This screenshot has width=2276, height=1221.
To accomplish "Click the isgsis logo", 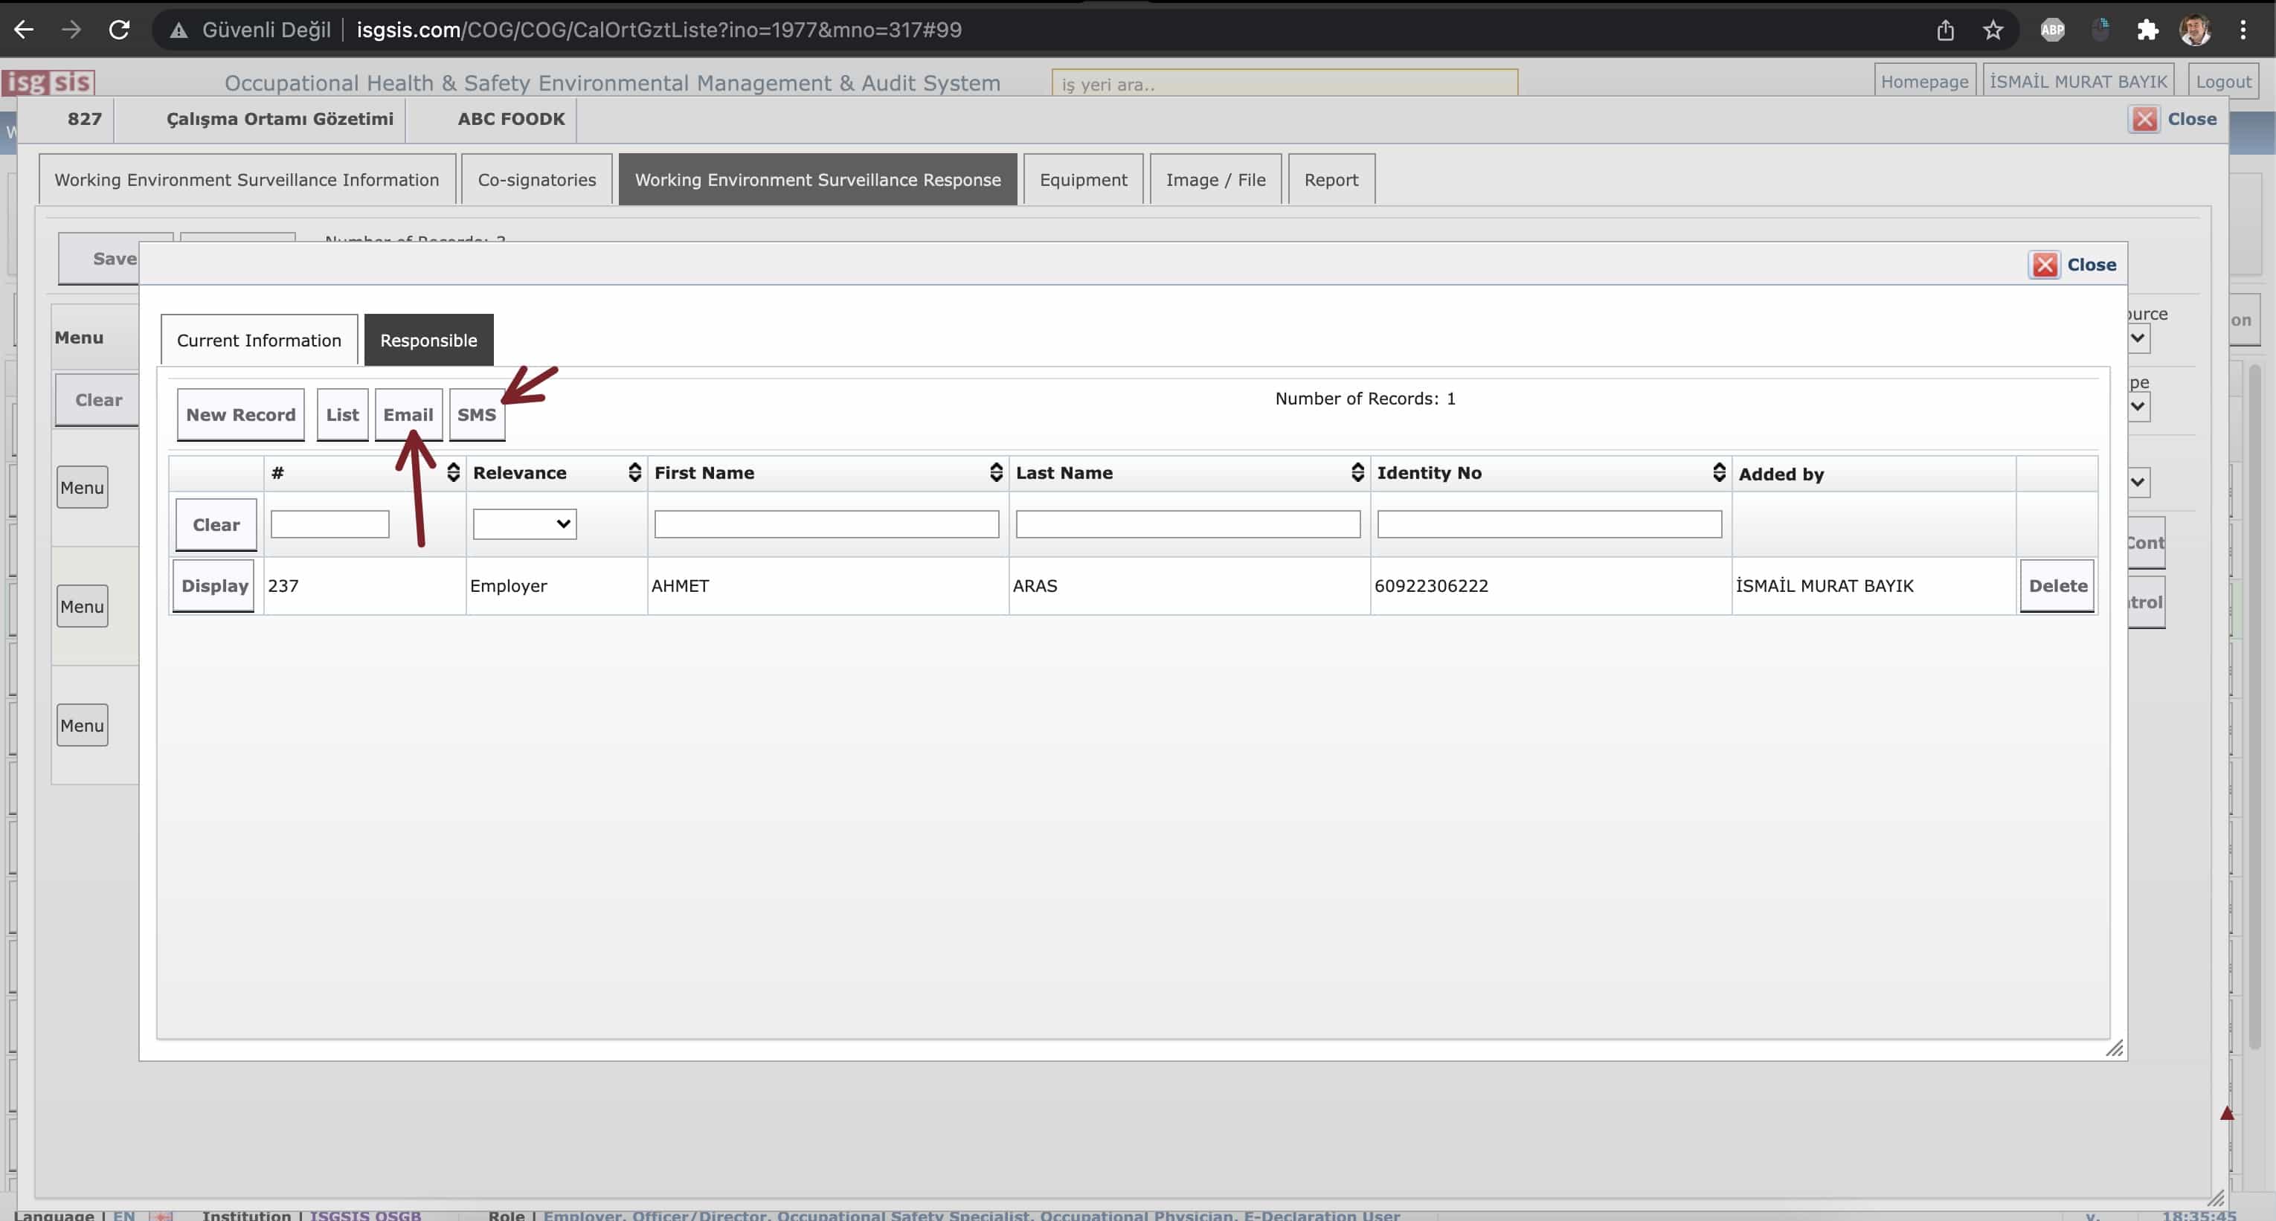I will coord(48,82).
